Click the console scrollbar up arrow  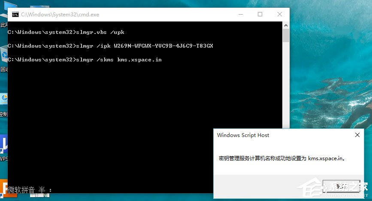pyautogui.click(x=286, y=25)
